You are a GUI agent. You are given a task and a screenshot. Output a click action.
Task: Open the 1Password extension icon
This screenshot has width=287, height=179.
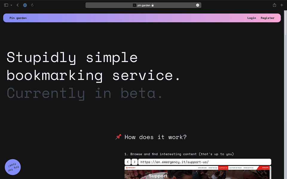coord(25,5)
